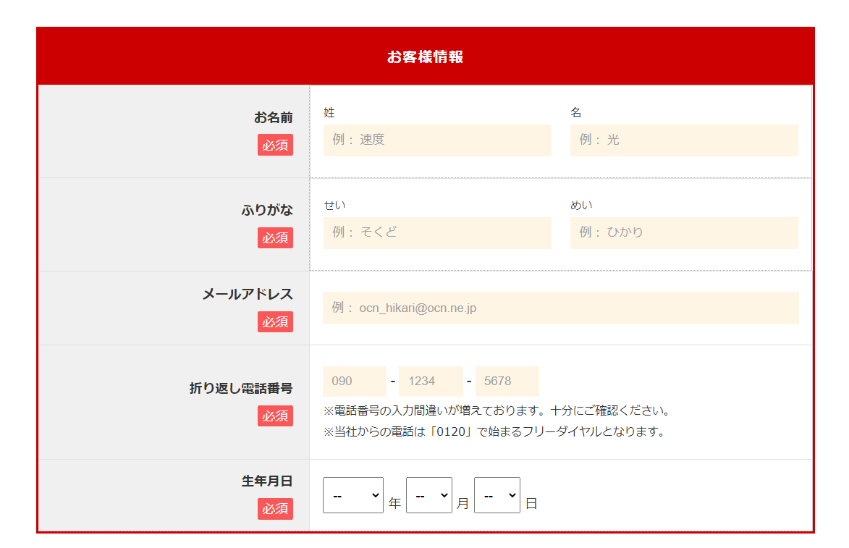Open the birth year (年) dropdown
Viewport: 849px width, 548px height.
click(x=353, y=495)
